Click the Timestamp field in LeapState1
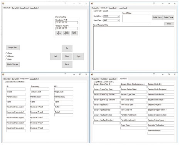180x146 pixels. (40, 89)
